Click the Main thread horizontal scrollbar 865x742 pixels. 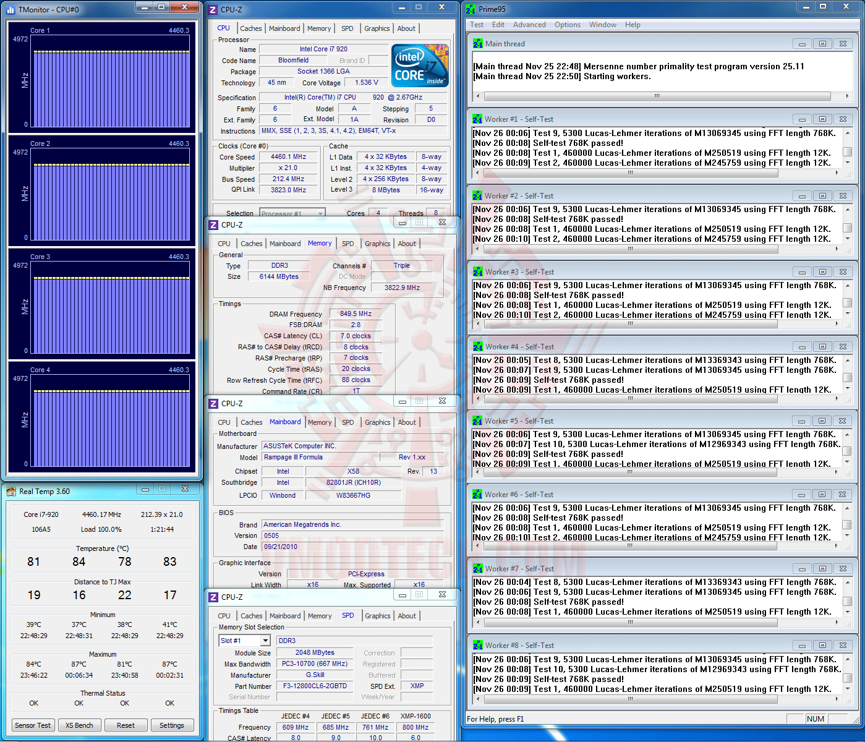(x=662, y=96)
